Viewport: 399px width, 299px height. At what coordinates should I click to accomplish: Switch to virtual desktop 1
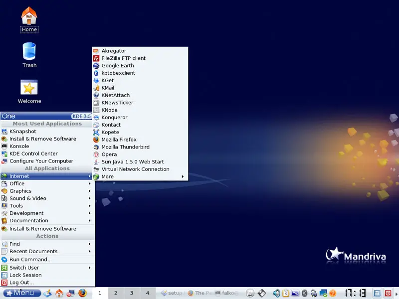point(100,293)
